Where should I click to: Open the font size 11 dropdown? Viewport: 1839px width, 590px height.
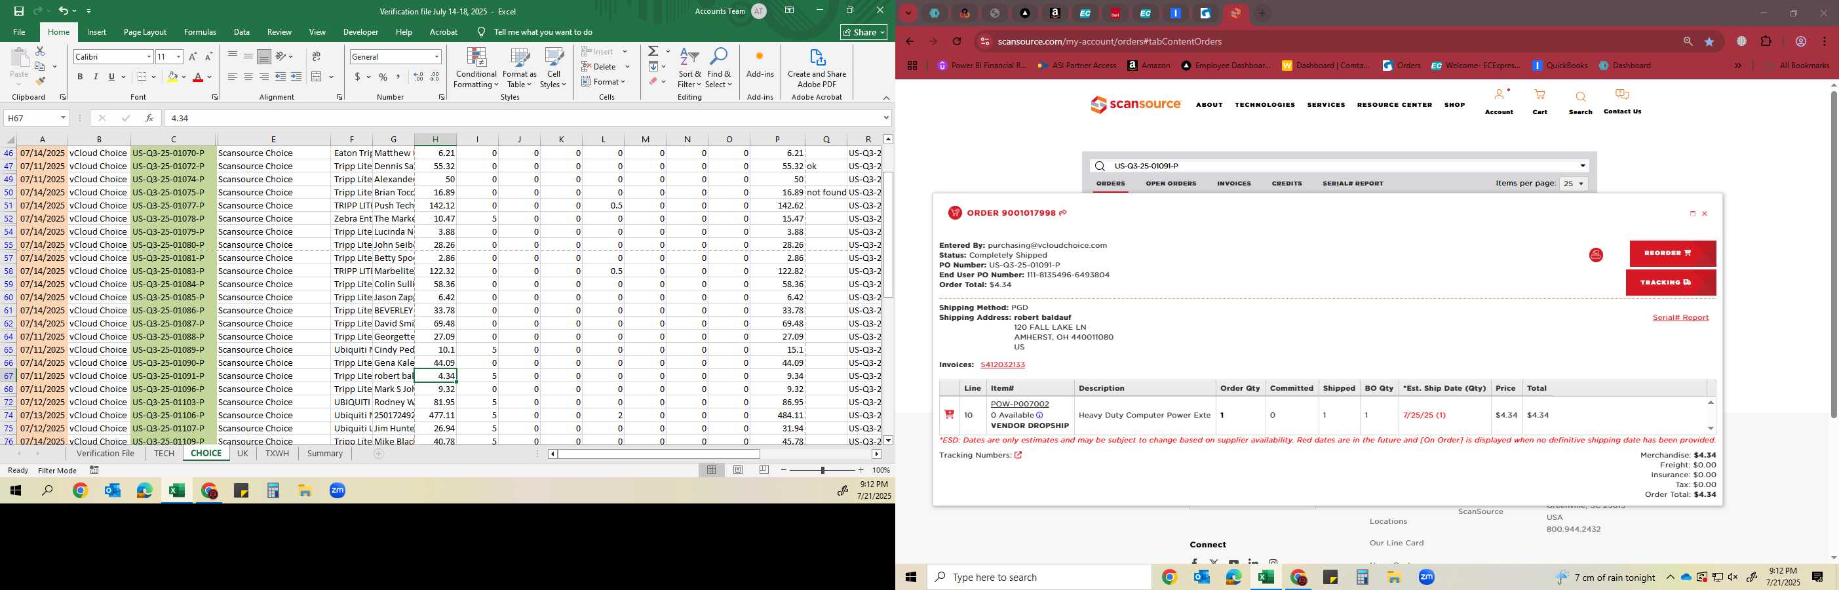178,56
